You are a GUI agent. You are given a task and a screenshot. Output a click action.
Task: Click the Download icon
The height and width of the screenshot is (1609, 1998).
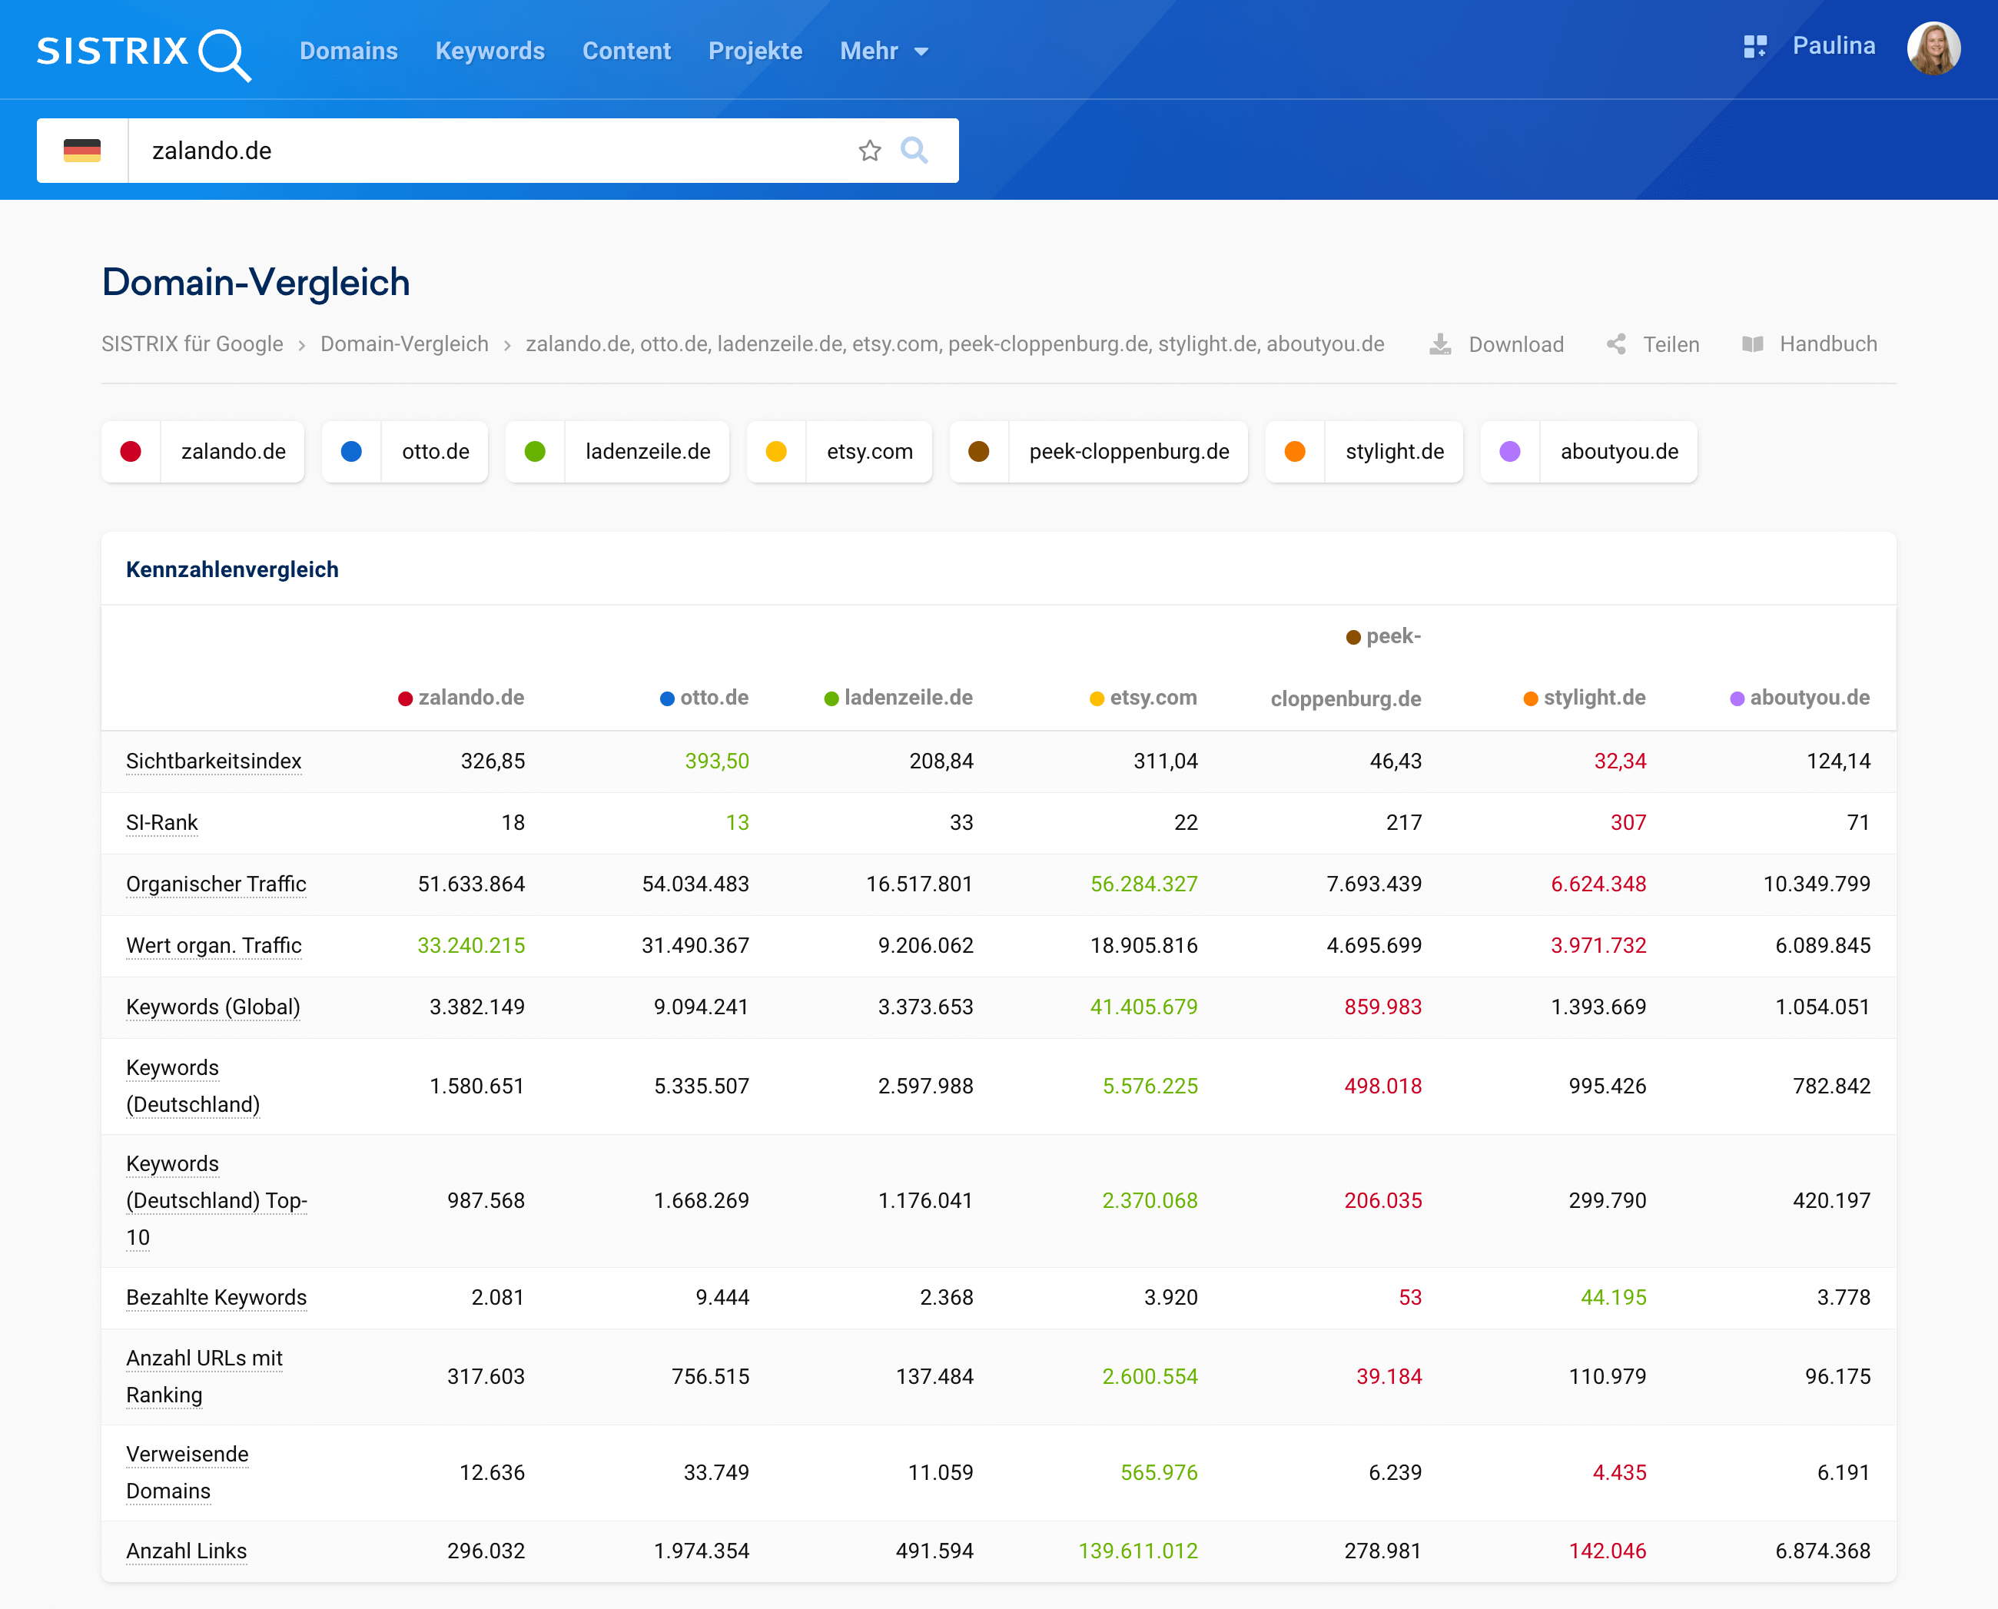tap(1440, 345)
